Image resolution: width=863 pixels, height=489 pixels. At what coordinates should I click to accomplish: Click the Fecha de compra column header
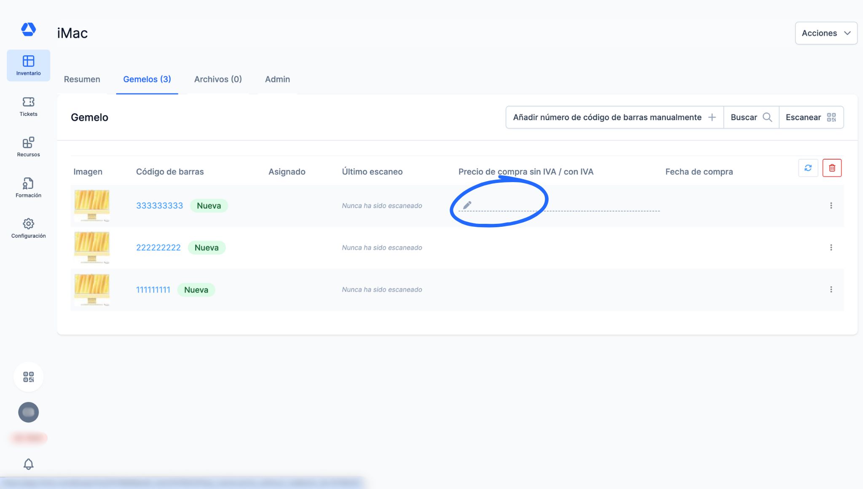699,172
